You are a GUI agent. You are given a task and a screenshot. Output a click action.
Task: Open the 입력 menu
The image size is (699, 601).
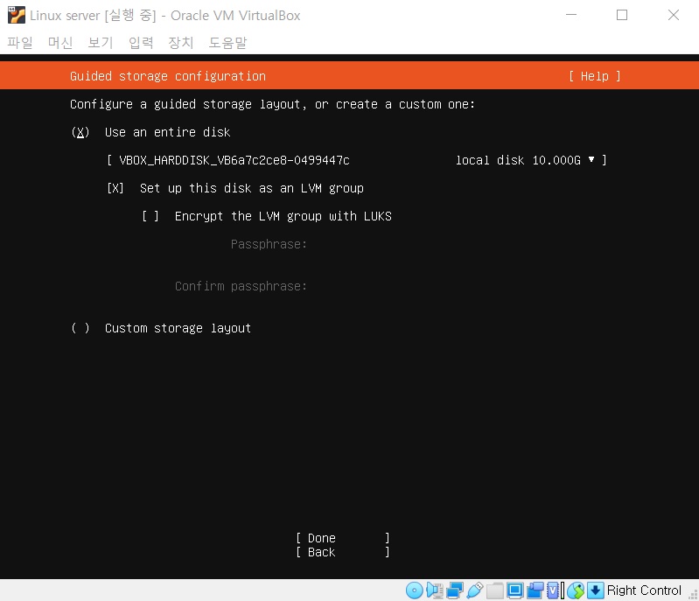pos(141,42)
